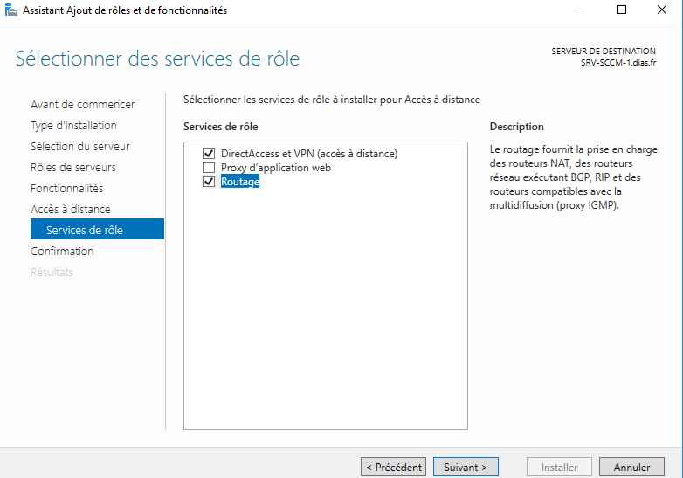Minimize the wizard window

click(582, 10)
